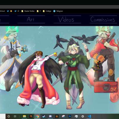The image size is (119, 119).
Task: Go to the Commissions page
Action: 103,19
